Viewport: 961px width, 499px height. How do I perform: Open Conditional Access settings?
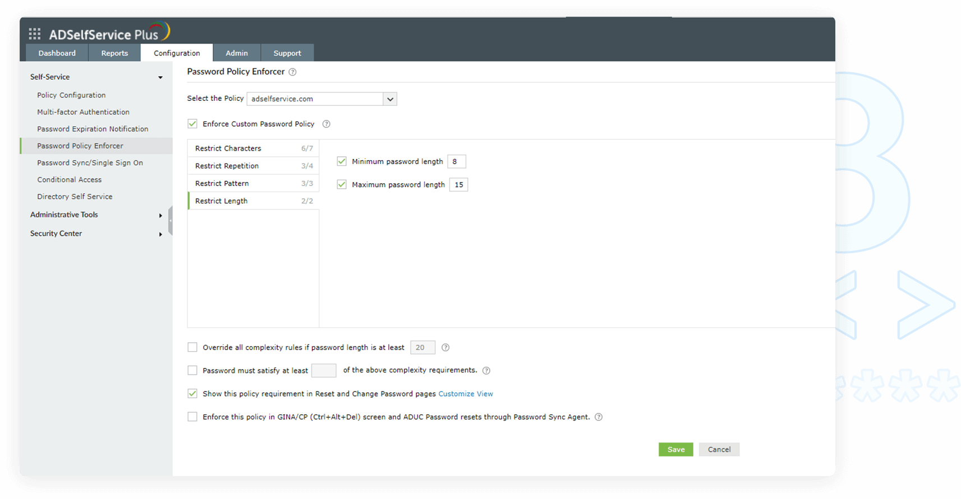[70, 180]
